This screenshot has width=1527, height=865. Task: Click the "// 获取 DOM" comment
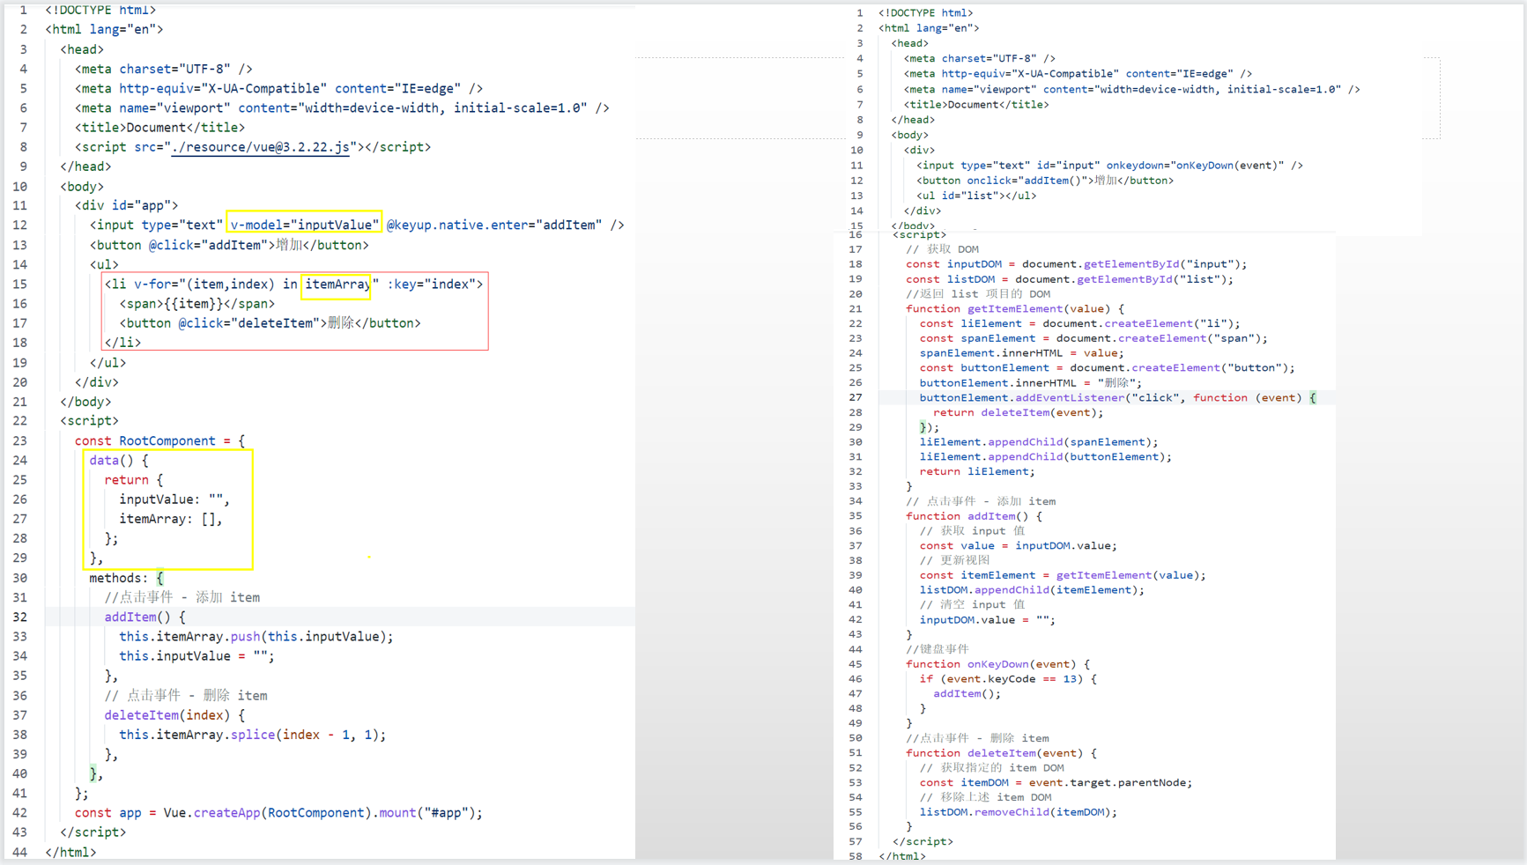[942, 249]
